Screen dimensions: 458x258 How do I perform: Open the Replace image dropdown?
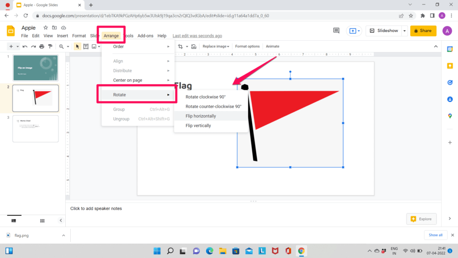tap(216, 46)
